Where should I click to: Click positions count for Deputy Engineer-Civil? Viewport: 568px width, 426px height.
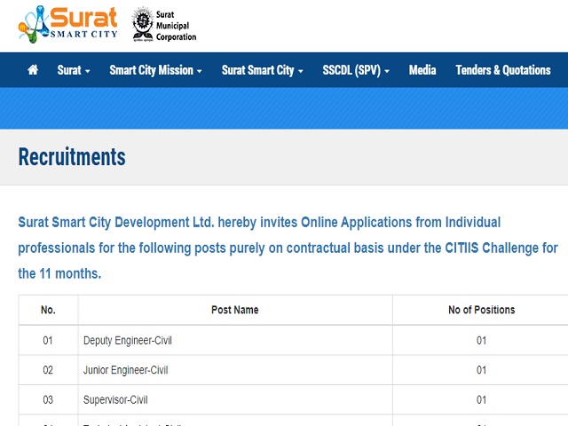(481, 341)
